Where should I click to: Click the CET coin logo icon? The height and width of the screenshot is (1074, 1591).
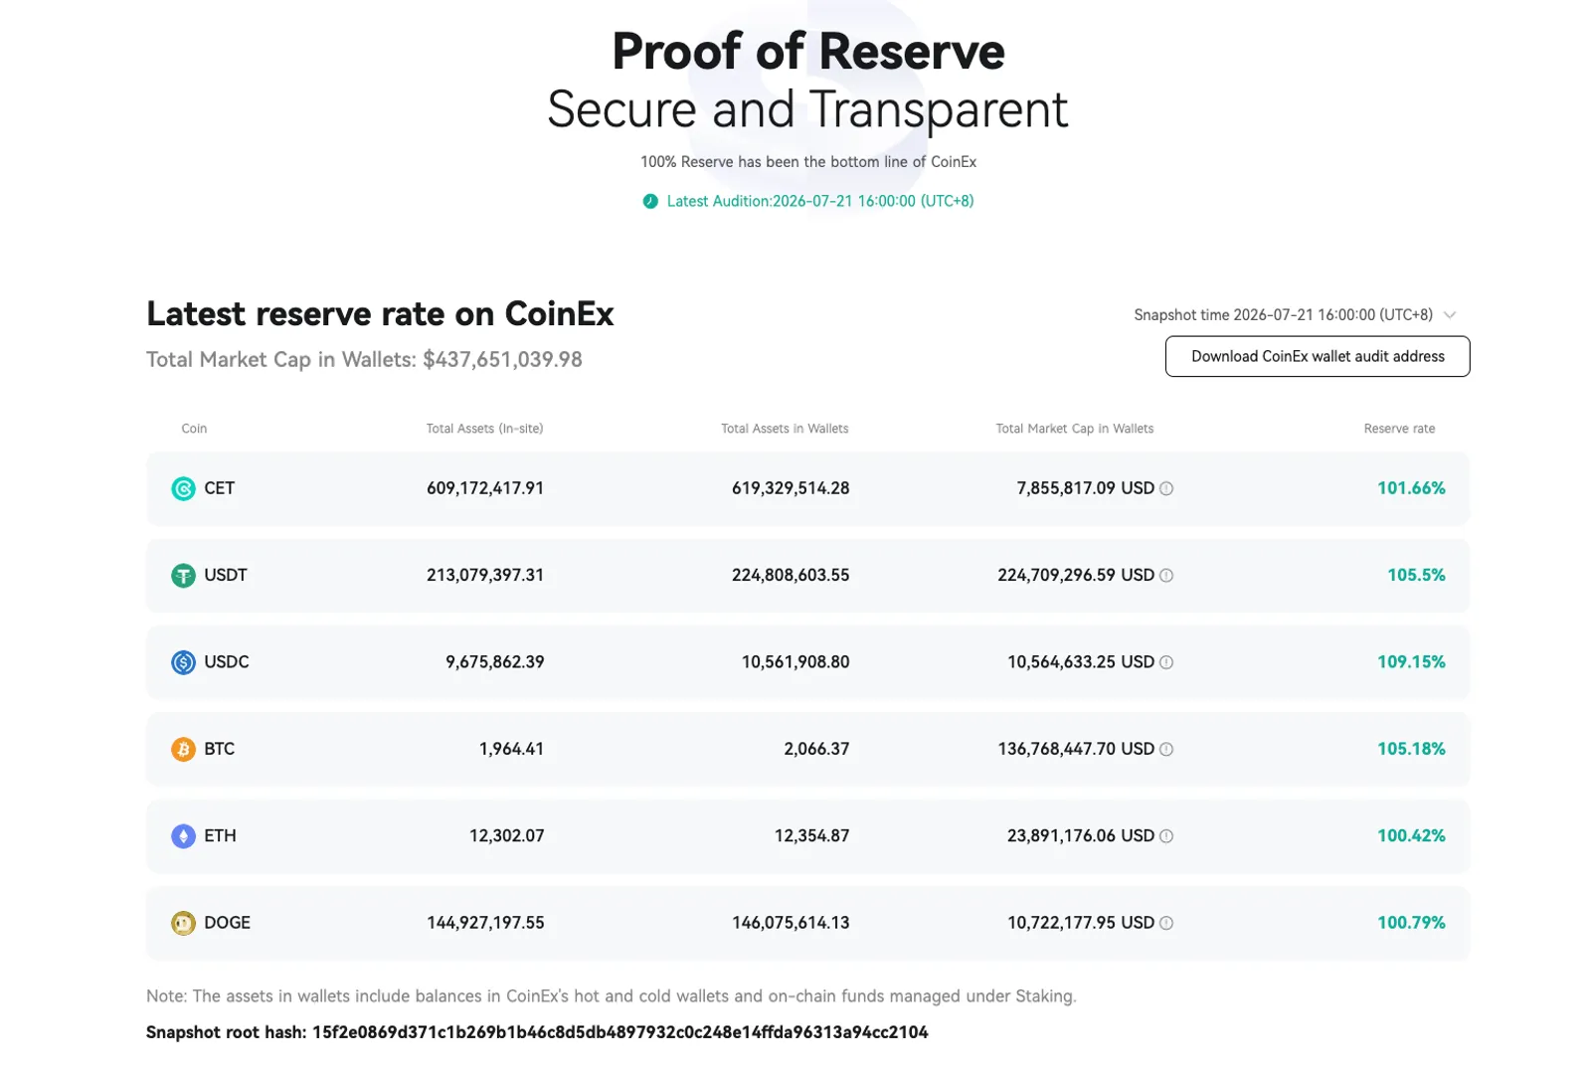click(x=183, y=488)
